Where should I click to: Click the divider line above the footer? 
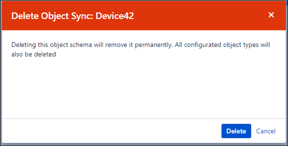point(144,118)
